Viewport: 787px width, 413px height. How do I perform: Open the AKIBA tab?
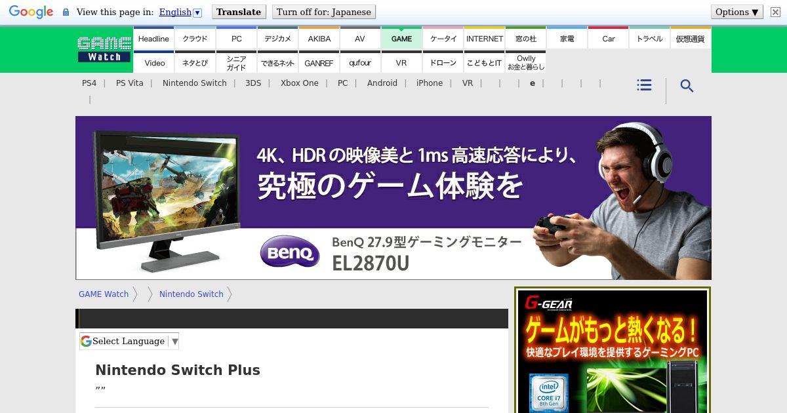[319, 38]
